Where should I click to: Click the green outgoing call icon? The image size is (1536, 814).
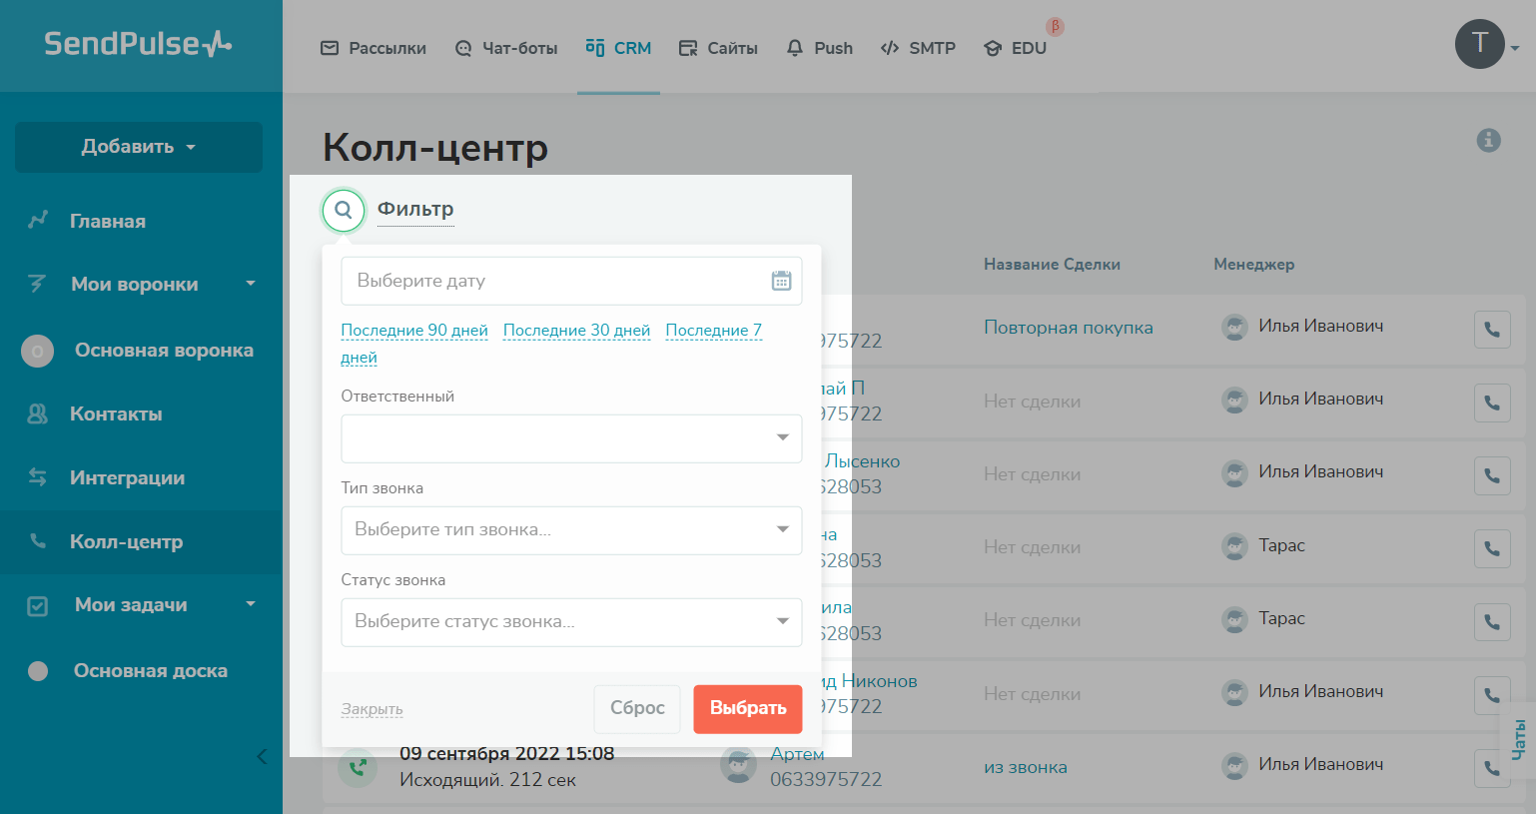pyautogui.click(x=358, y=767)
